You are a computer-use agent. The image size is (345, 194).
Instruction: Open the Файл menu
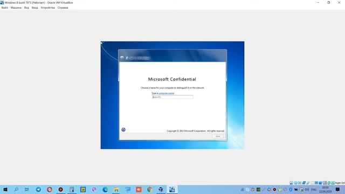[x=5, y=8]
